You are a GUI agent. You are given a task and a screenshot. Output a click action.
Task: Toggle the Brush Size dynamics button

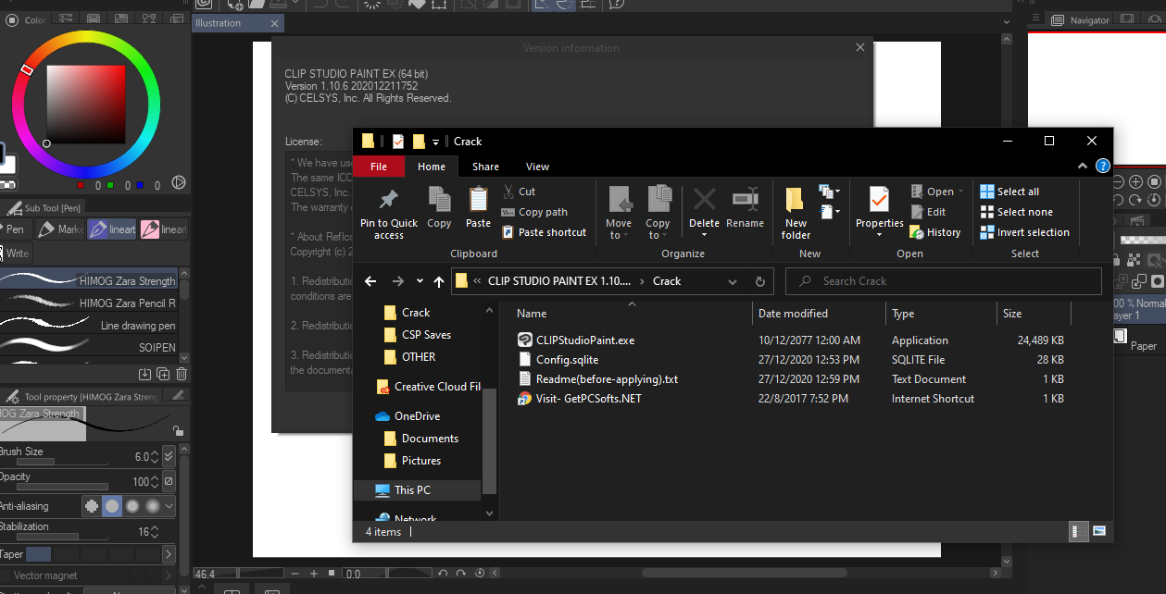tap(169, 456)
